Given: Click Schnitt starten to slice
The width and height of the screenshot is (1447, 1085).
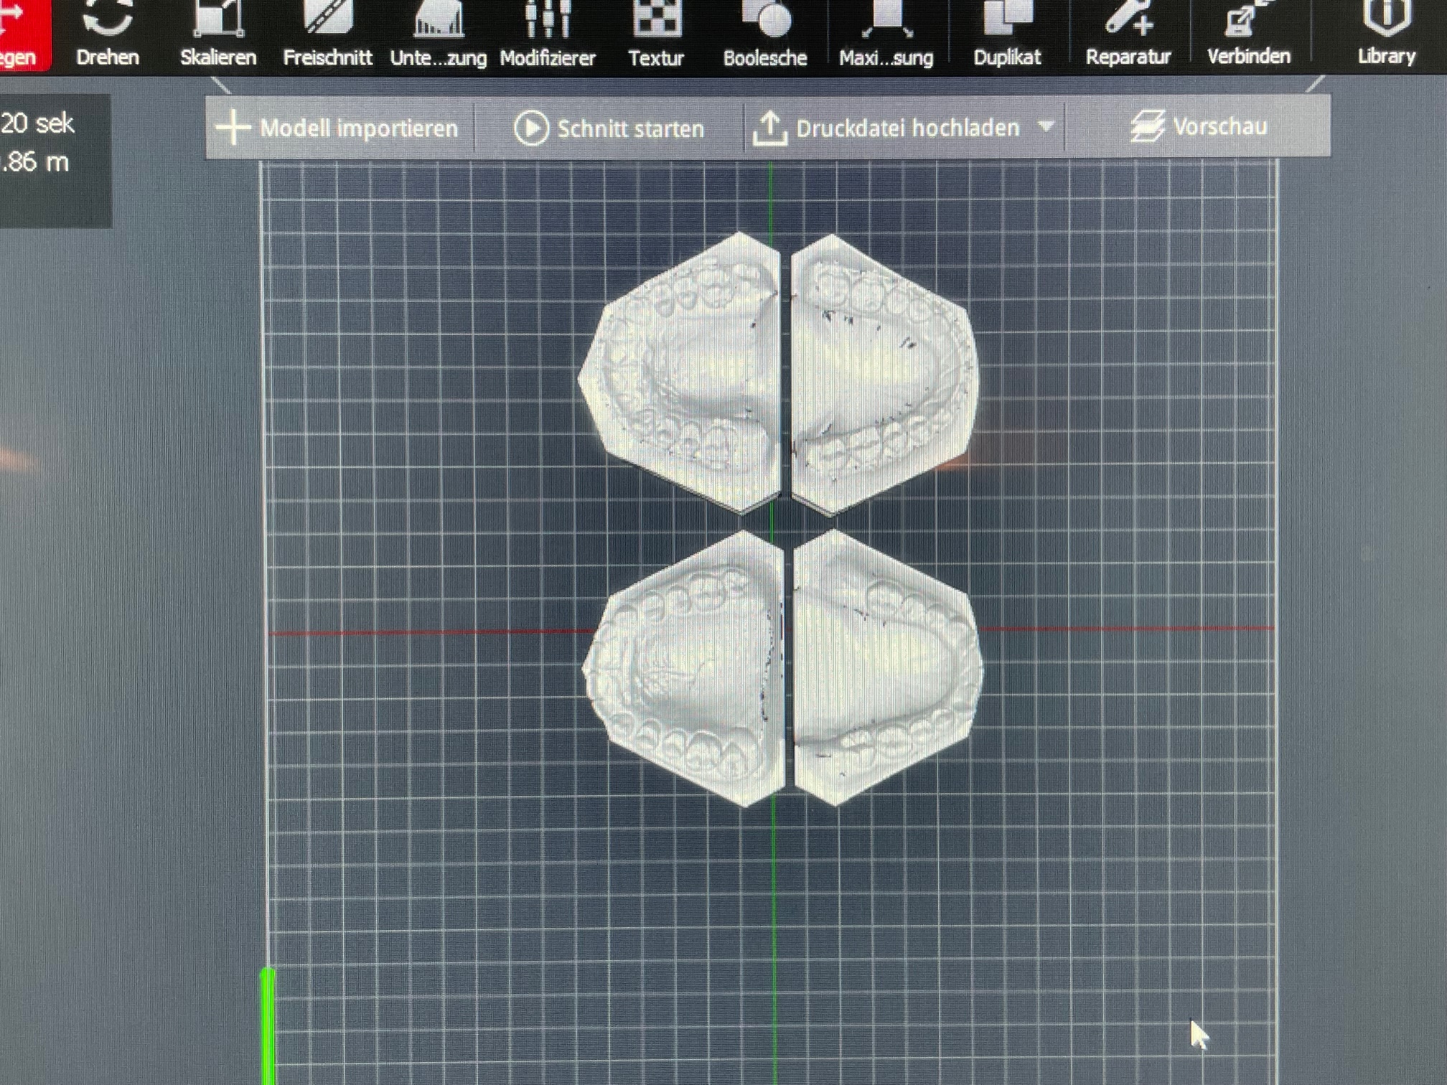Looking at the screenshot, I should [x=609, y=128].
